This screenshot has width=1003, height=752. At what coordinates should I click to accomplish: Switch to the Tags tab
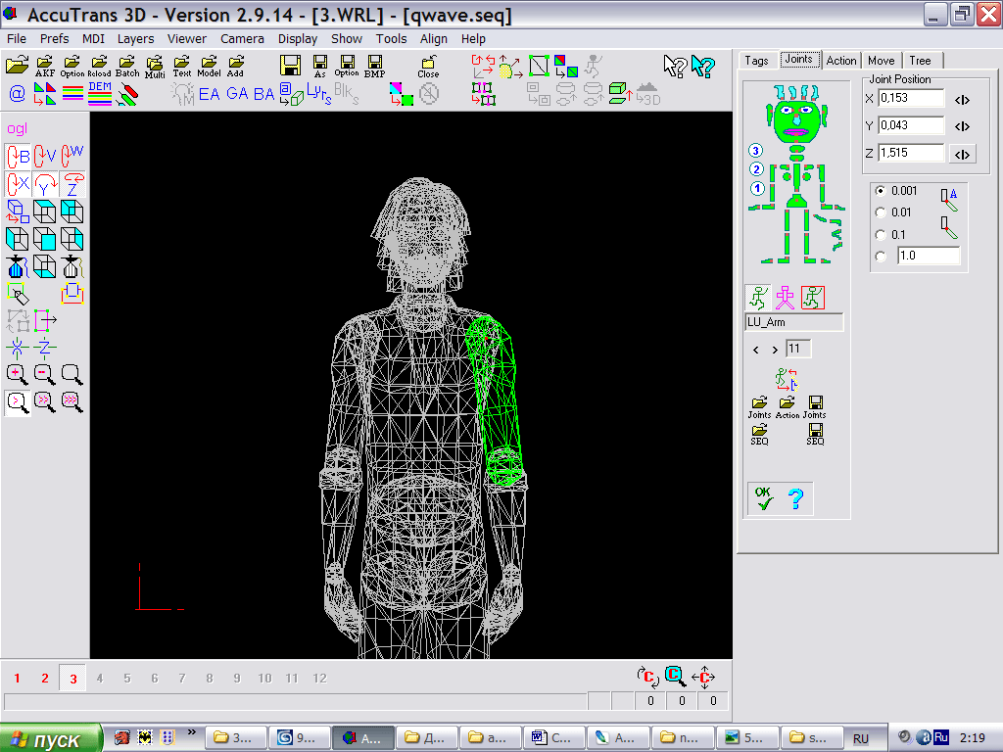(756, 60)
